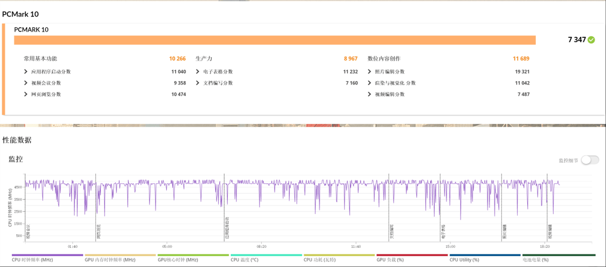
Task: Click the overall score 7 347
Action: click(x=577, y=39)
